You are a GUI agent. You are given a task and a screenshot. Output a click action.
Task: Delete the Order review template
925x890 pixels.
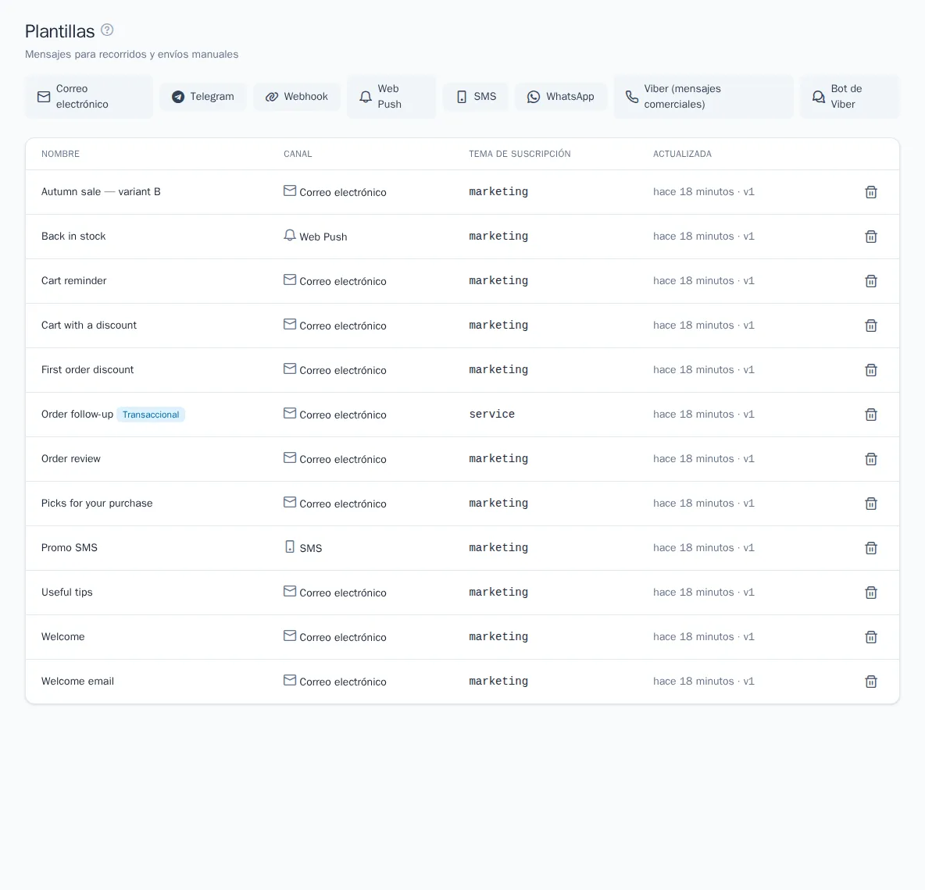871,459
